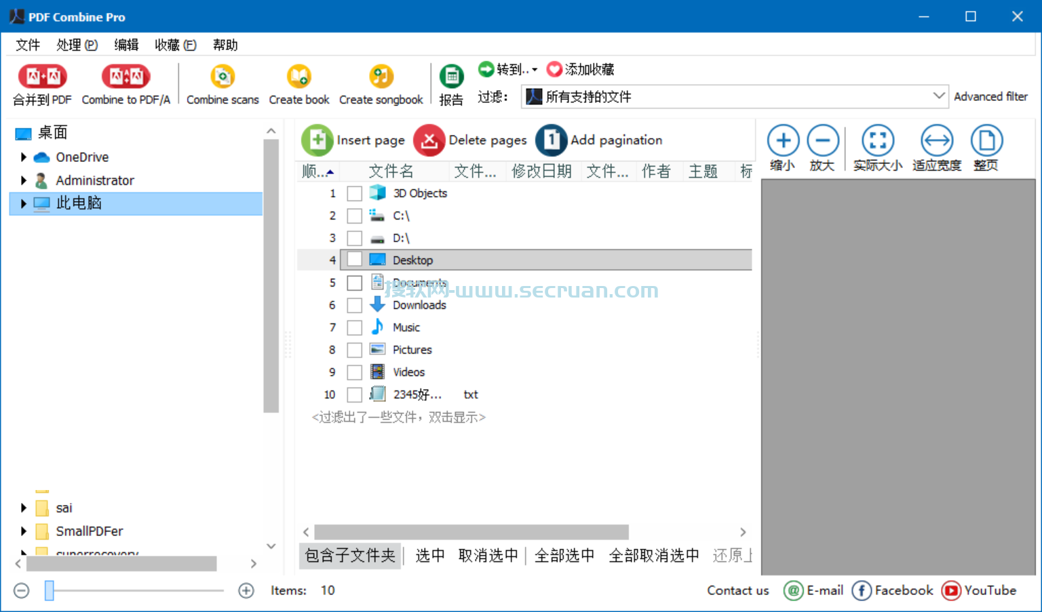Viewport: 1042px width, 612px height.
Task: Open the 收藏 menu
Action: click(175, 45)
